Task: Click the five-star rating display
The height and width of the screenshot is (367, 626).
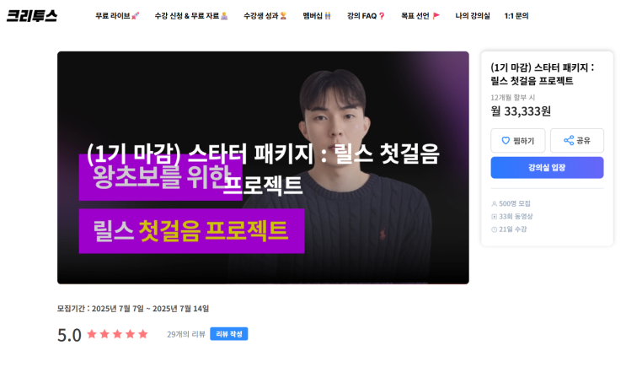Action: coord(117,334)
